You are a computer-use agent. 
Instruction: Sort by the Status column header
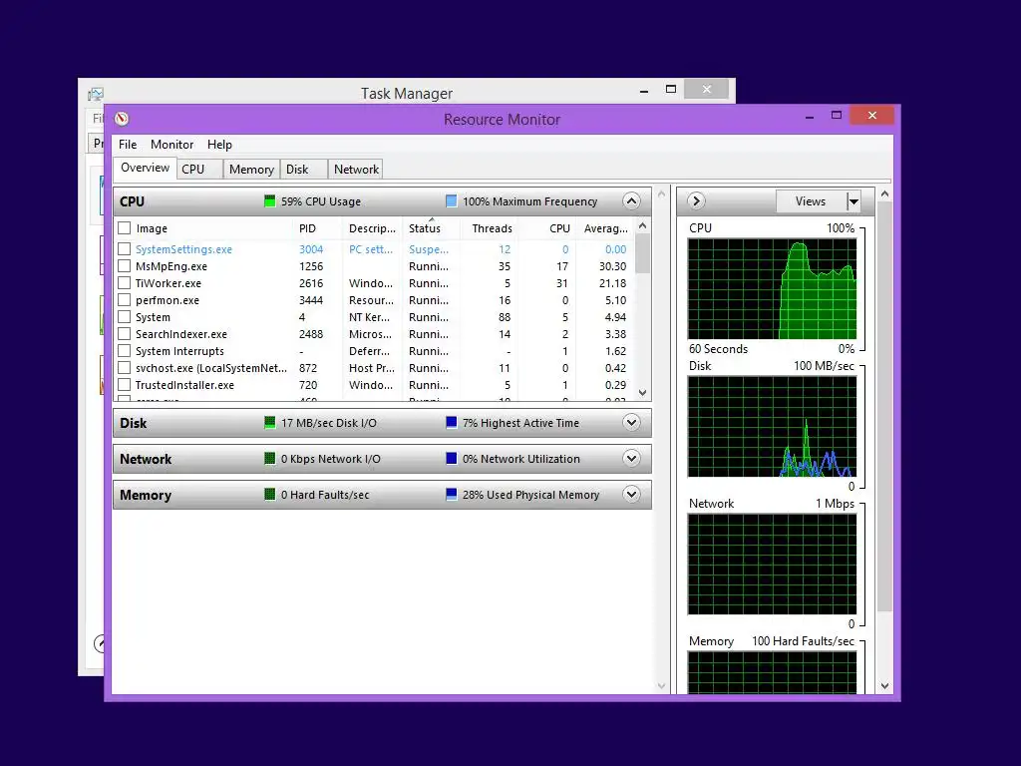(425, 228)
